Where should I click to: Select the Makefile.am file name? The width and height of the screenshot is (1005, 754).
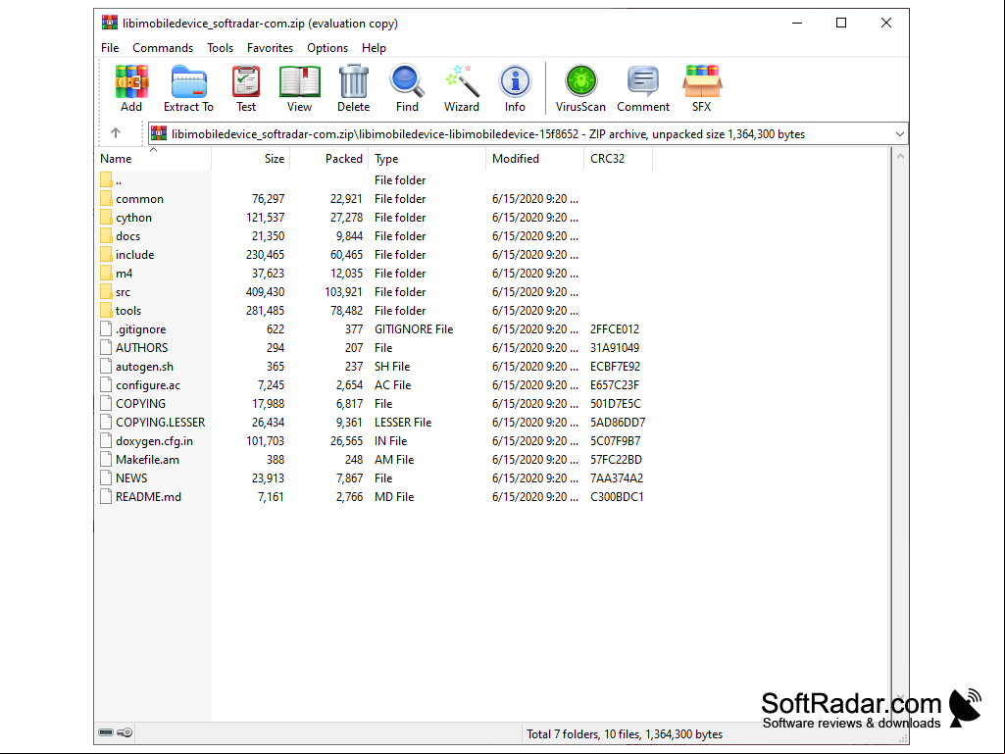coord(147,459)
